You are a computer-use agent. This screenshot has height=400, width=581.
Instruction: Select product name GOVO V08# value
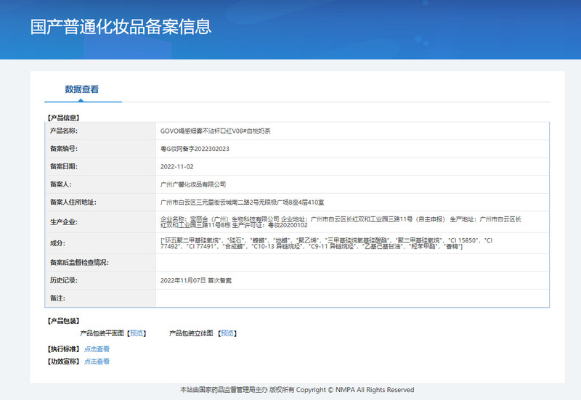(215, 131)
